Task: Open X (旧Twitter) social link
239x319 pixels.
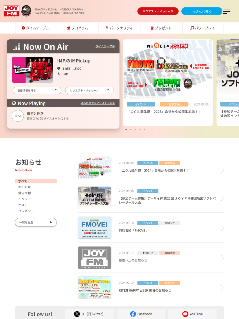Action: tap(89, 314)
